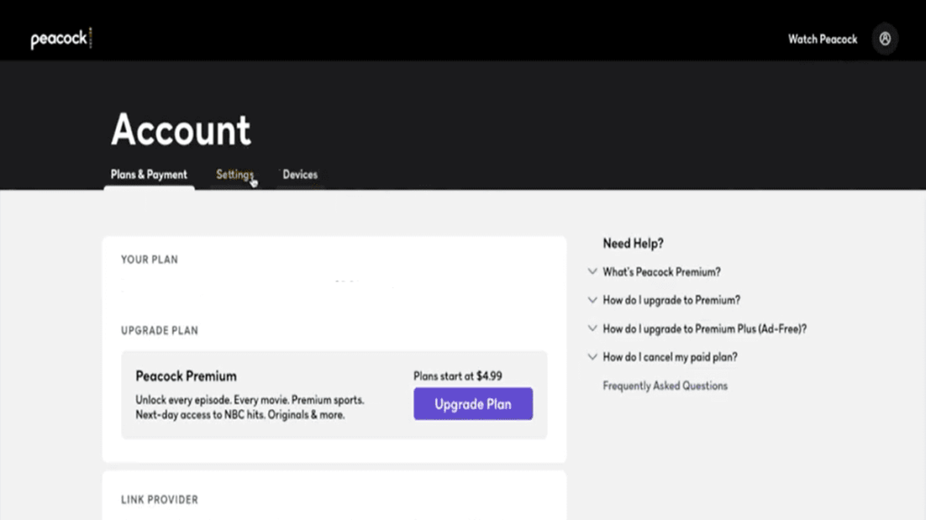The image size is (926, 520).
Task: Select the Devices tab
Action: [299, 174]
